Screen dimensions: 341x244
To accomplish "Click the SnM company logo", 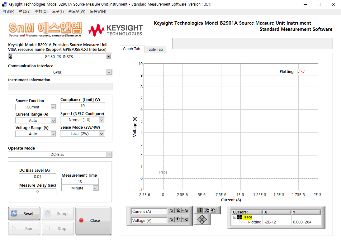I will click(45, 29).
